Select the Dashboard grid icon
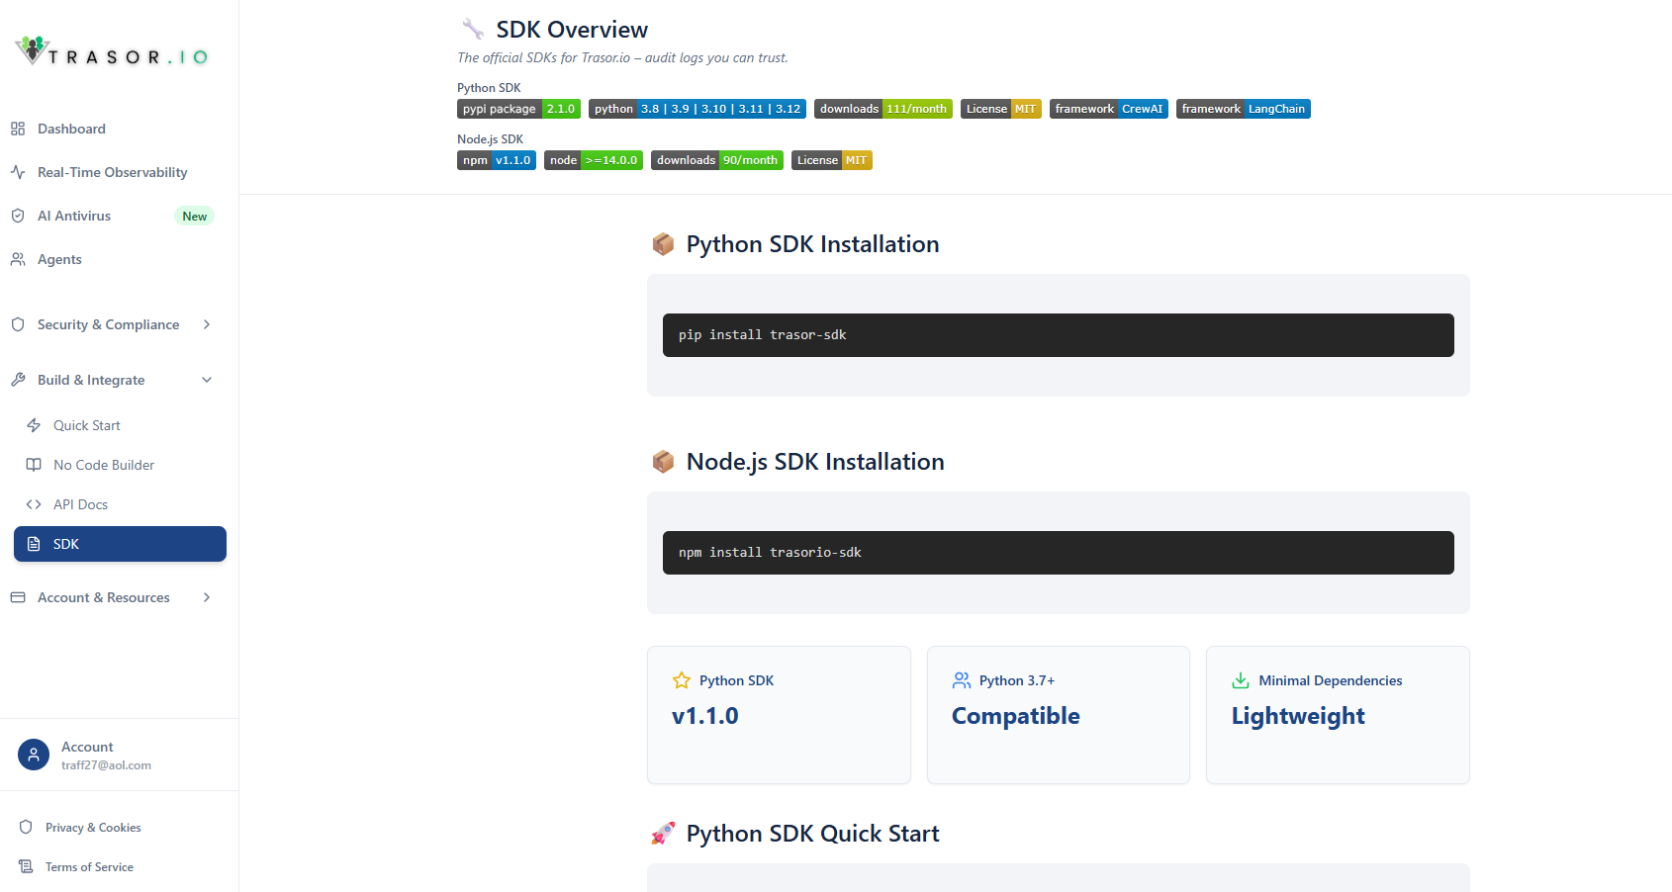Screen dimensions: 1672x892 coord(17,129)
